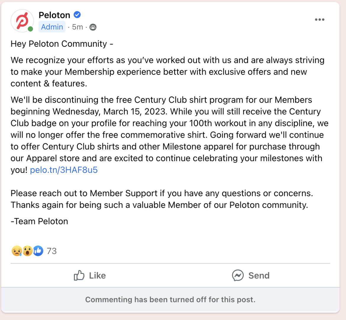View the 73 reactions count
The width and height of the screenshot is (346, 320).
(52, 251)
